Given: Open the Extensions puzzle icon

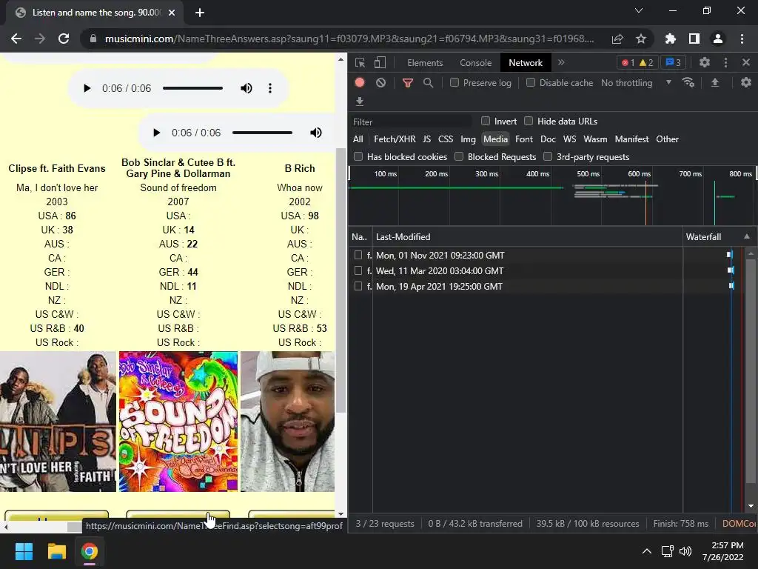Looking at the screenshot, I should pos(671,39).
